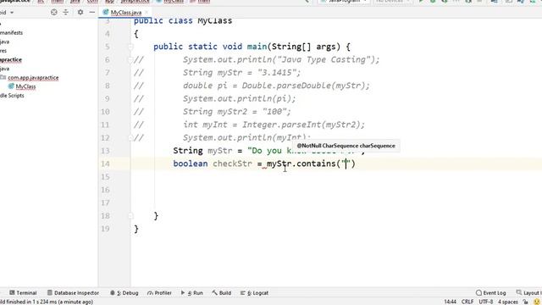
Task: Open the Debug tool window
Action: point(124,293)
